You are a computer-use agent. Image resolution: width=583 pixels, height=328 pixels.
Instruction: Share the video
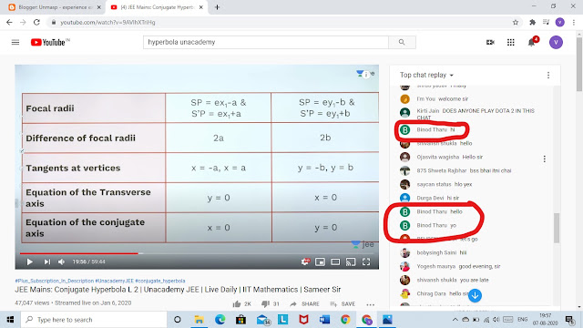305,303
